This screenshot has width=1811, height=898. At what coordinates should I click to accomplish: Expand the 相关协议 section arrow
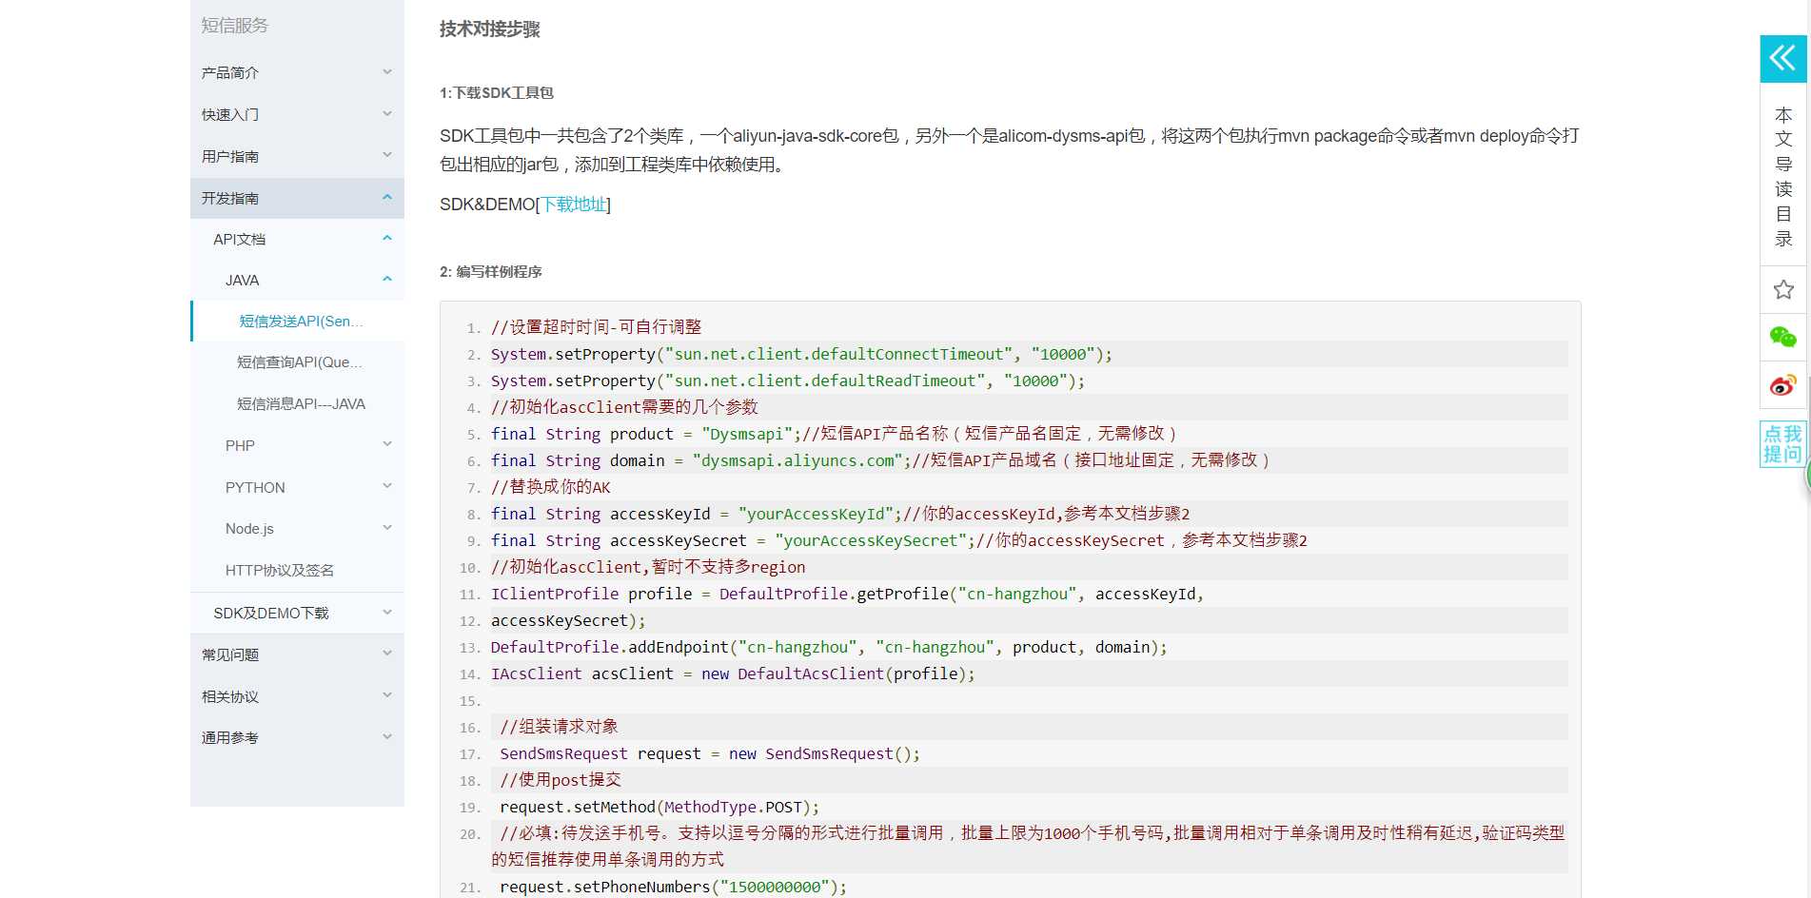[387, 695]
